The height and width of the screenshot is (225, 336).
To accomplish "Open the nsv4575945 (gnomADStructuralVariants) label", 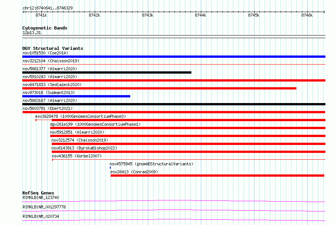I will coord(151,164).
